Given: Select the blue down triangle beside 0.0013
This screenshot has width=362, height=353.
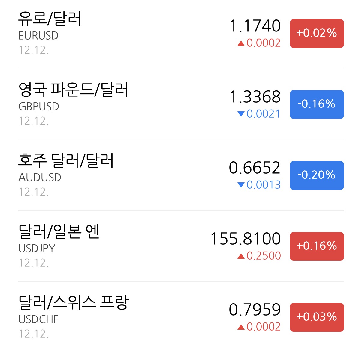Looking at the screenshot, I should click(x=241, y=185).
